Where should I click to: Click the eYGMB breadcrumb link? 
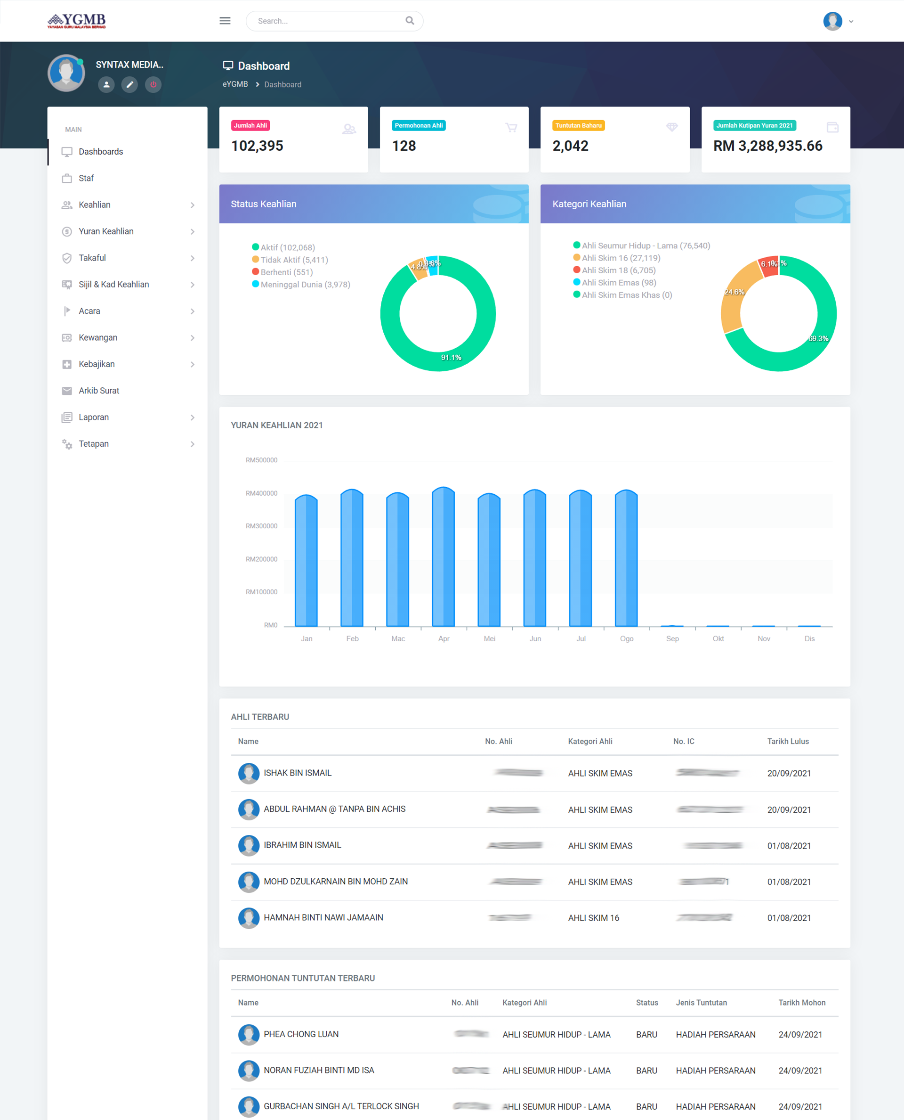235,84
